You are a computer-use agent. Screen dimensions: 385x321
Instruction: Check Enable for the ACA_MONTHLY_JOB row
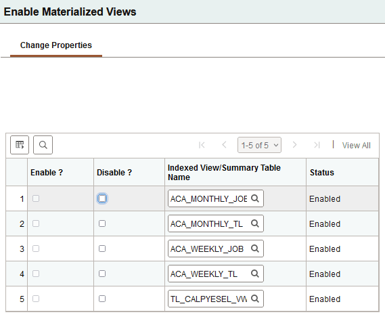pyautogui.click(x=36, y=198)
